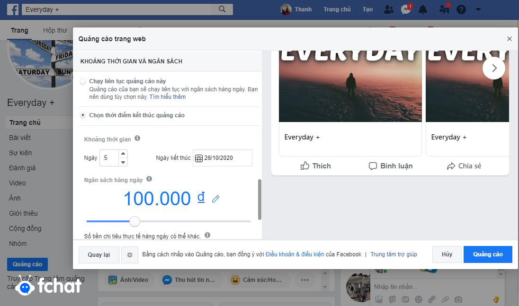
Task: Select Nhóm in page sidebar
Action: tap(18, 244)
